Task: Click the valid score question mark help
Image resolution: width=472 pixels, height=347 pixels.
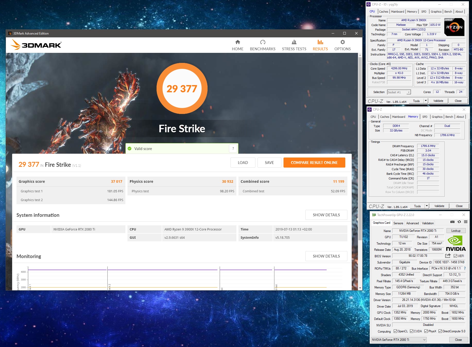Action: tap(233, 148)
